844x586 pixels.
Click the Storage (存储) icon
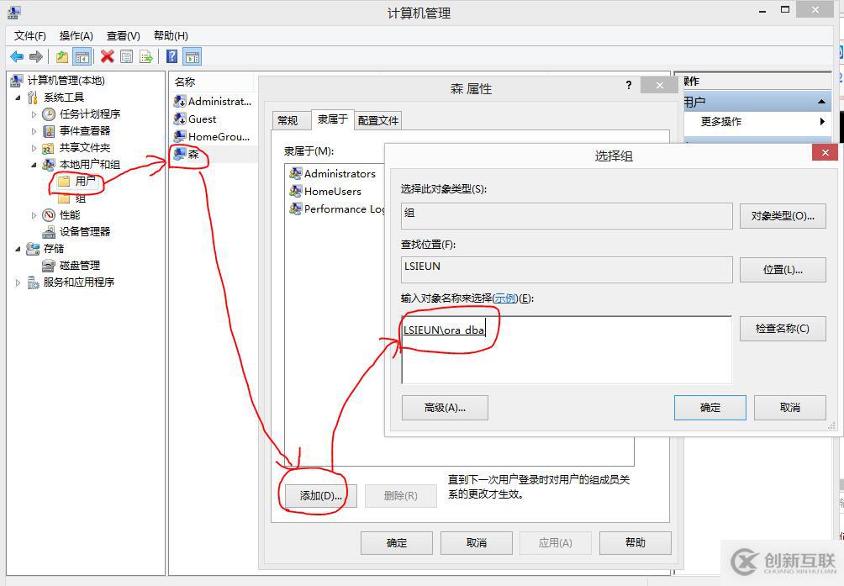33,249
